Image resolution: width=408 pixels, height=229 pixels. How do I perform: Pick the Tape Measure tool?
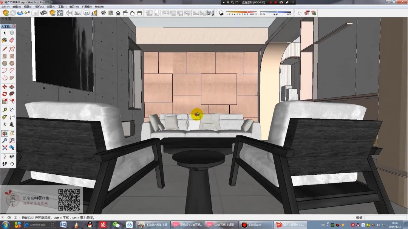click(5, 110)
